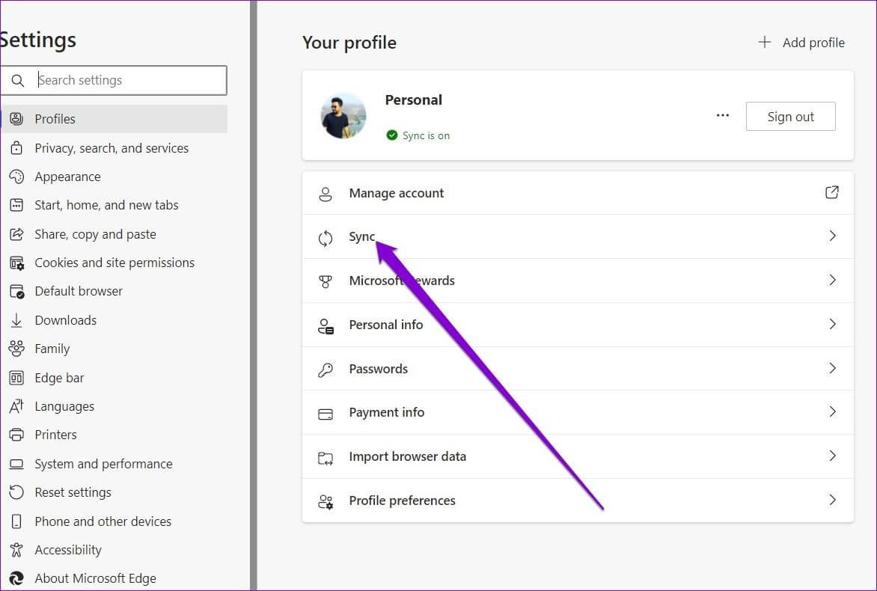877x591 pixels.
Task: Click the Sync is on status text
Action: point(427,135)
